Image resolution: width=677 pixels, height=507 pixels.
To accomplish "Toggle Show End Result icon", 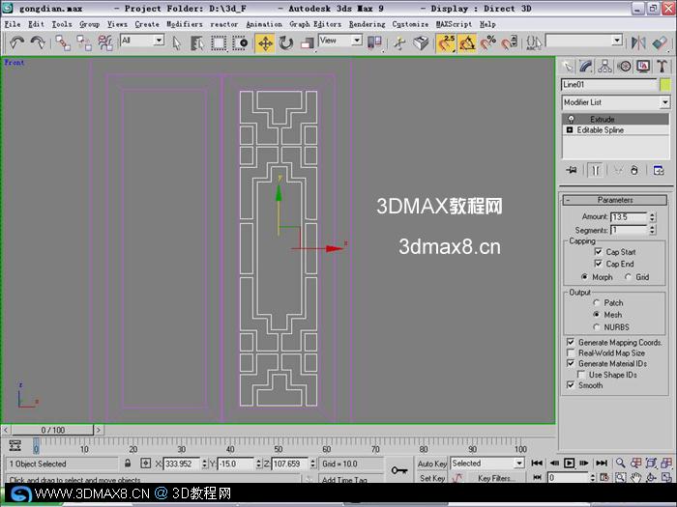I will click(595, 170).
